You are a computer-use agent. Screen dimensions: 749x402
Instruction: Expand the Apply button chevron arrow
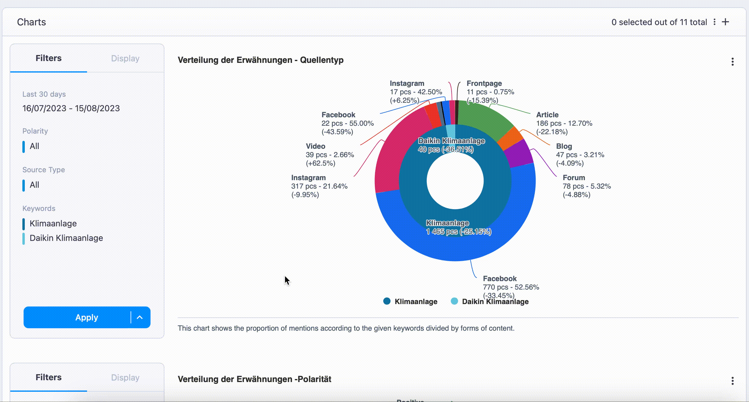[x=140, y=317]
